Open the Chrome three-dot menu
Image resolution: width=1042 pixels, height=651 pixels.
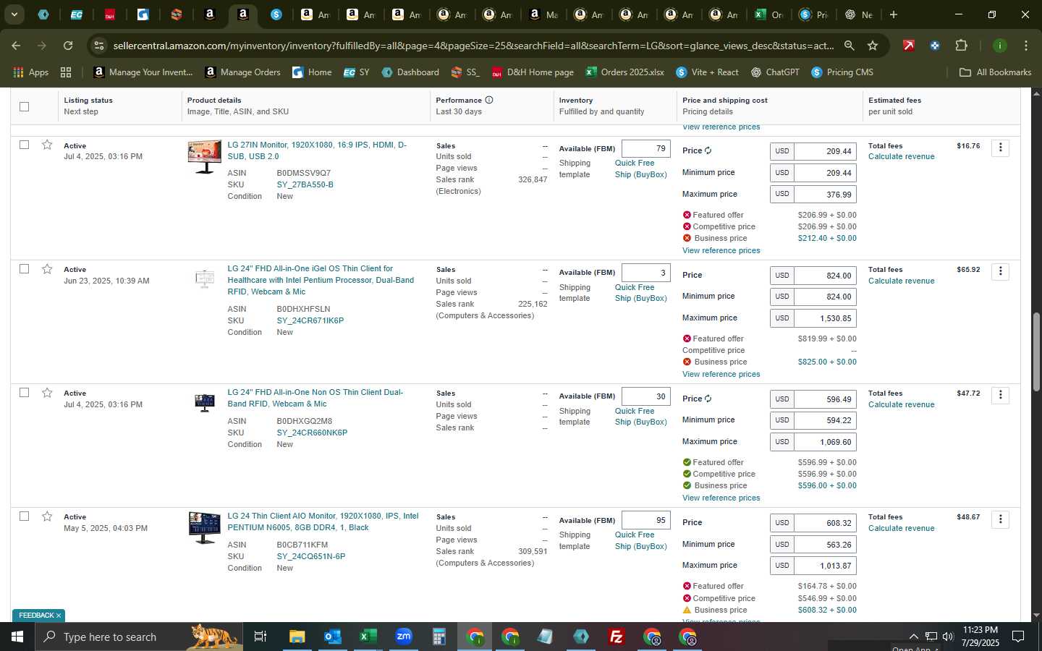(1026, 46)
